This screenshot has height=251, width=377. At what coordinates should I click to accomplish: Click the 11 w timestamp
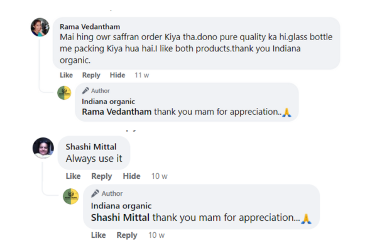[141, 75]
